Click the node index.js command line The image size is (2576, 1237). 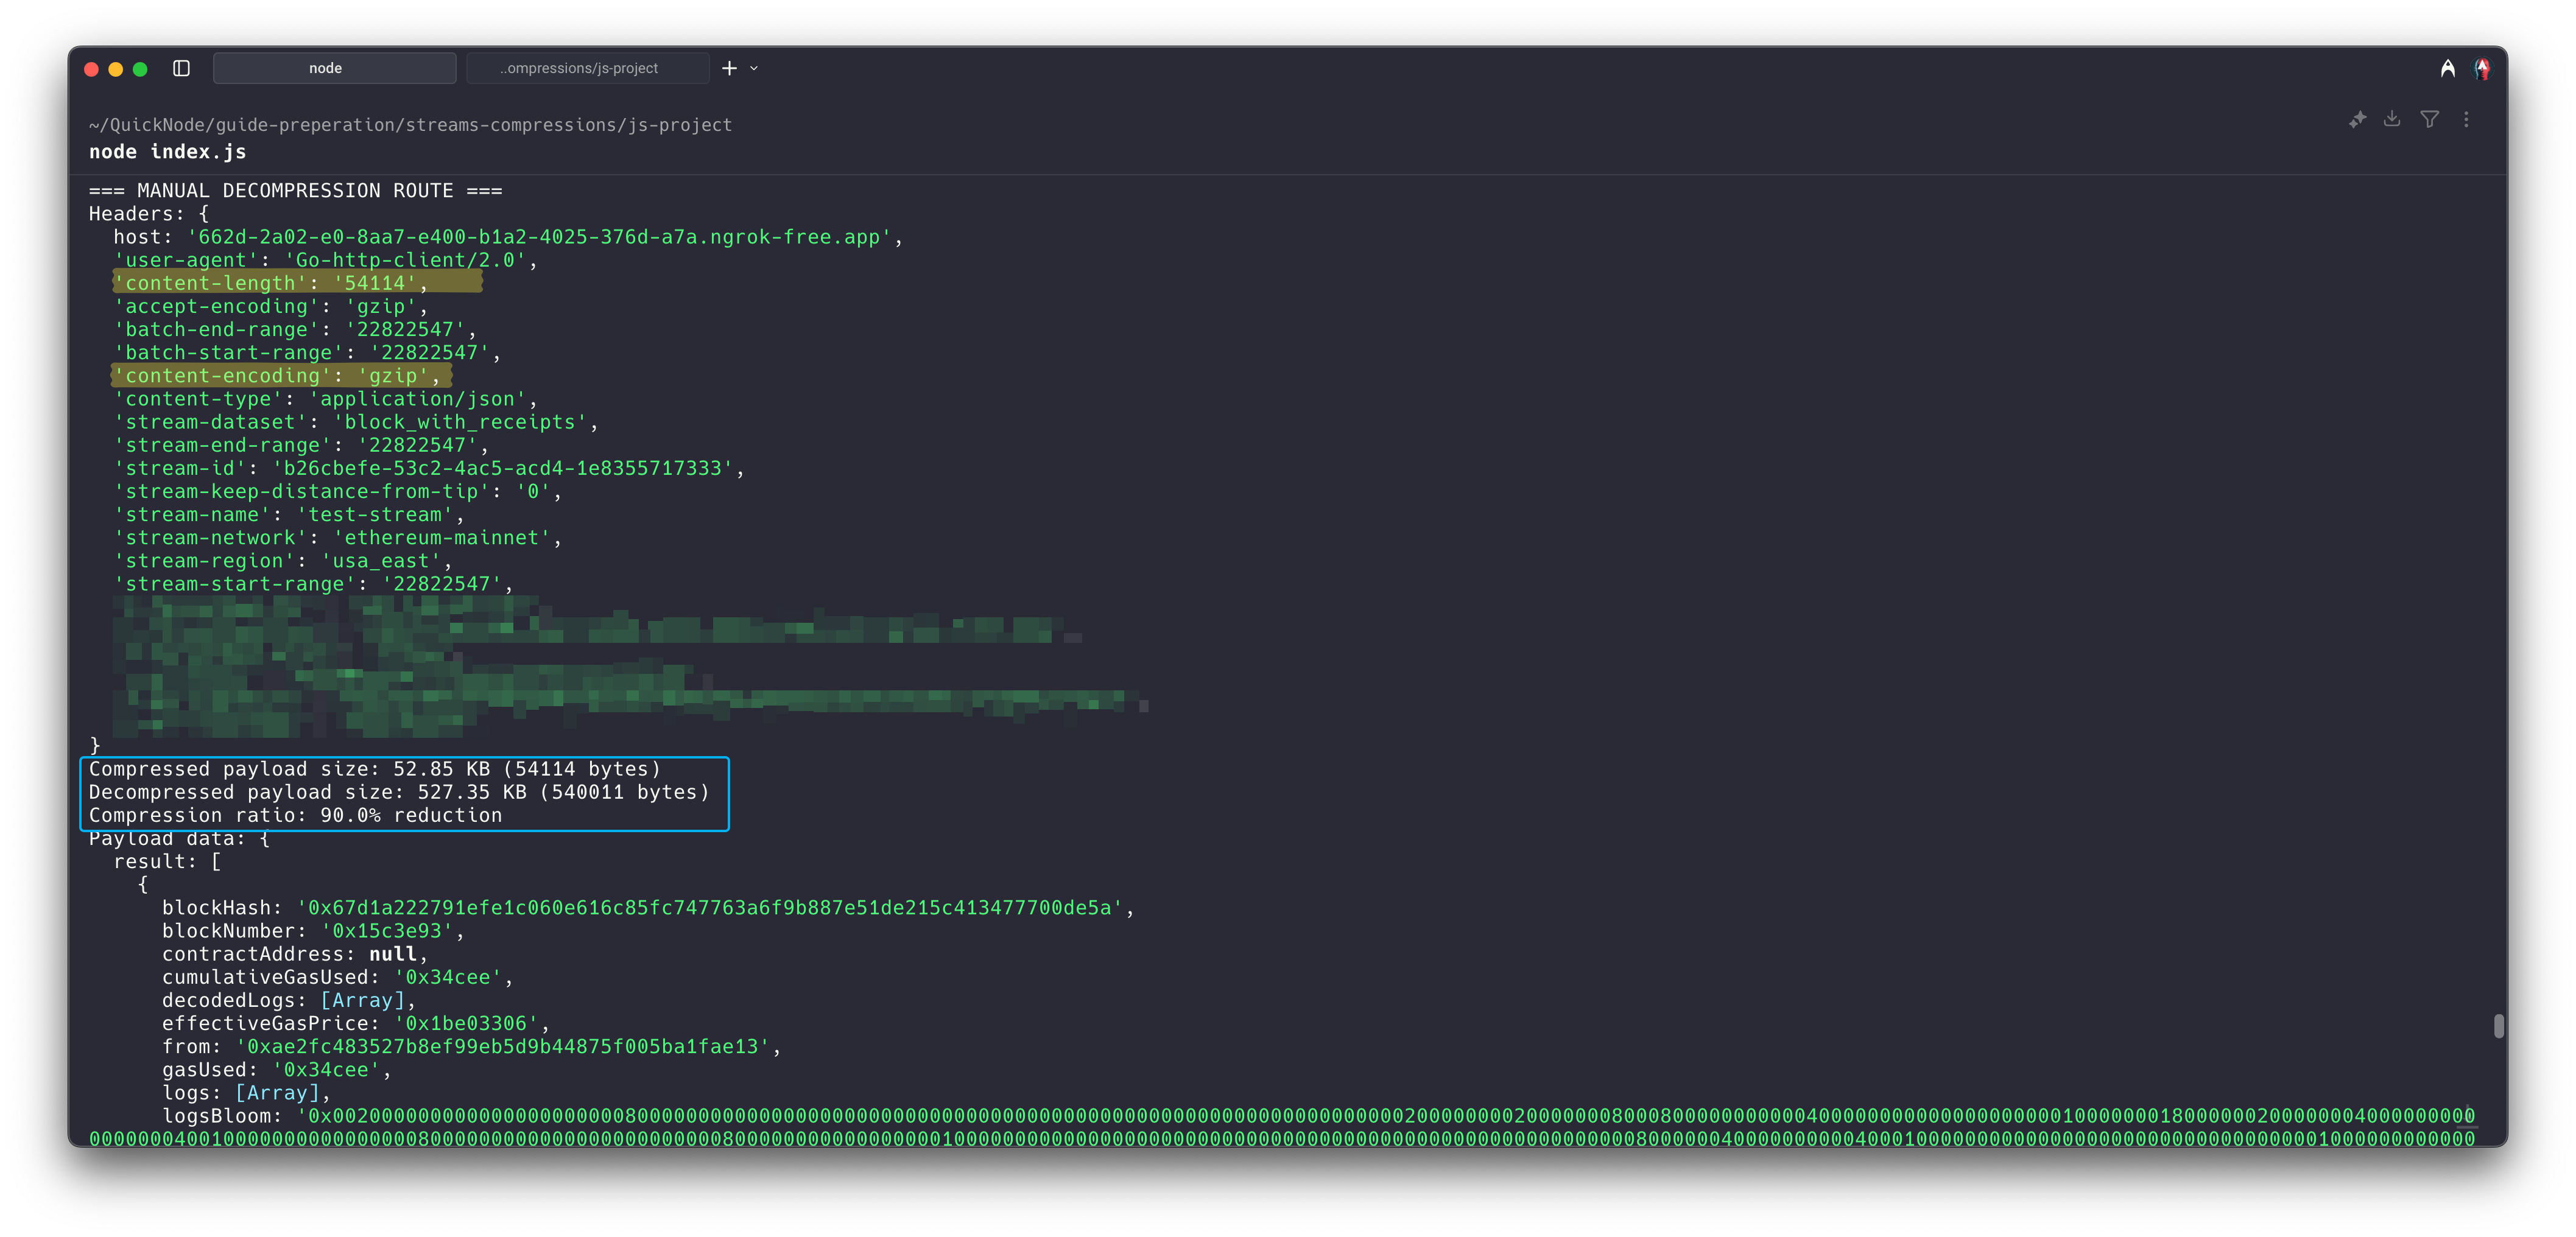coord(167,152)
